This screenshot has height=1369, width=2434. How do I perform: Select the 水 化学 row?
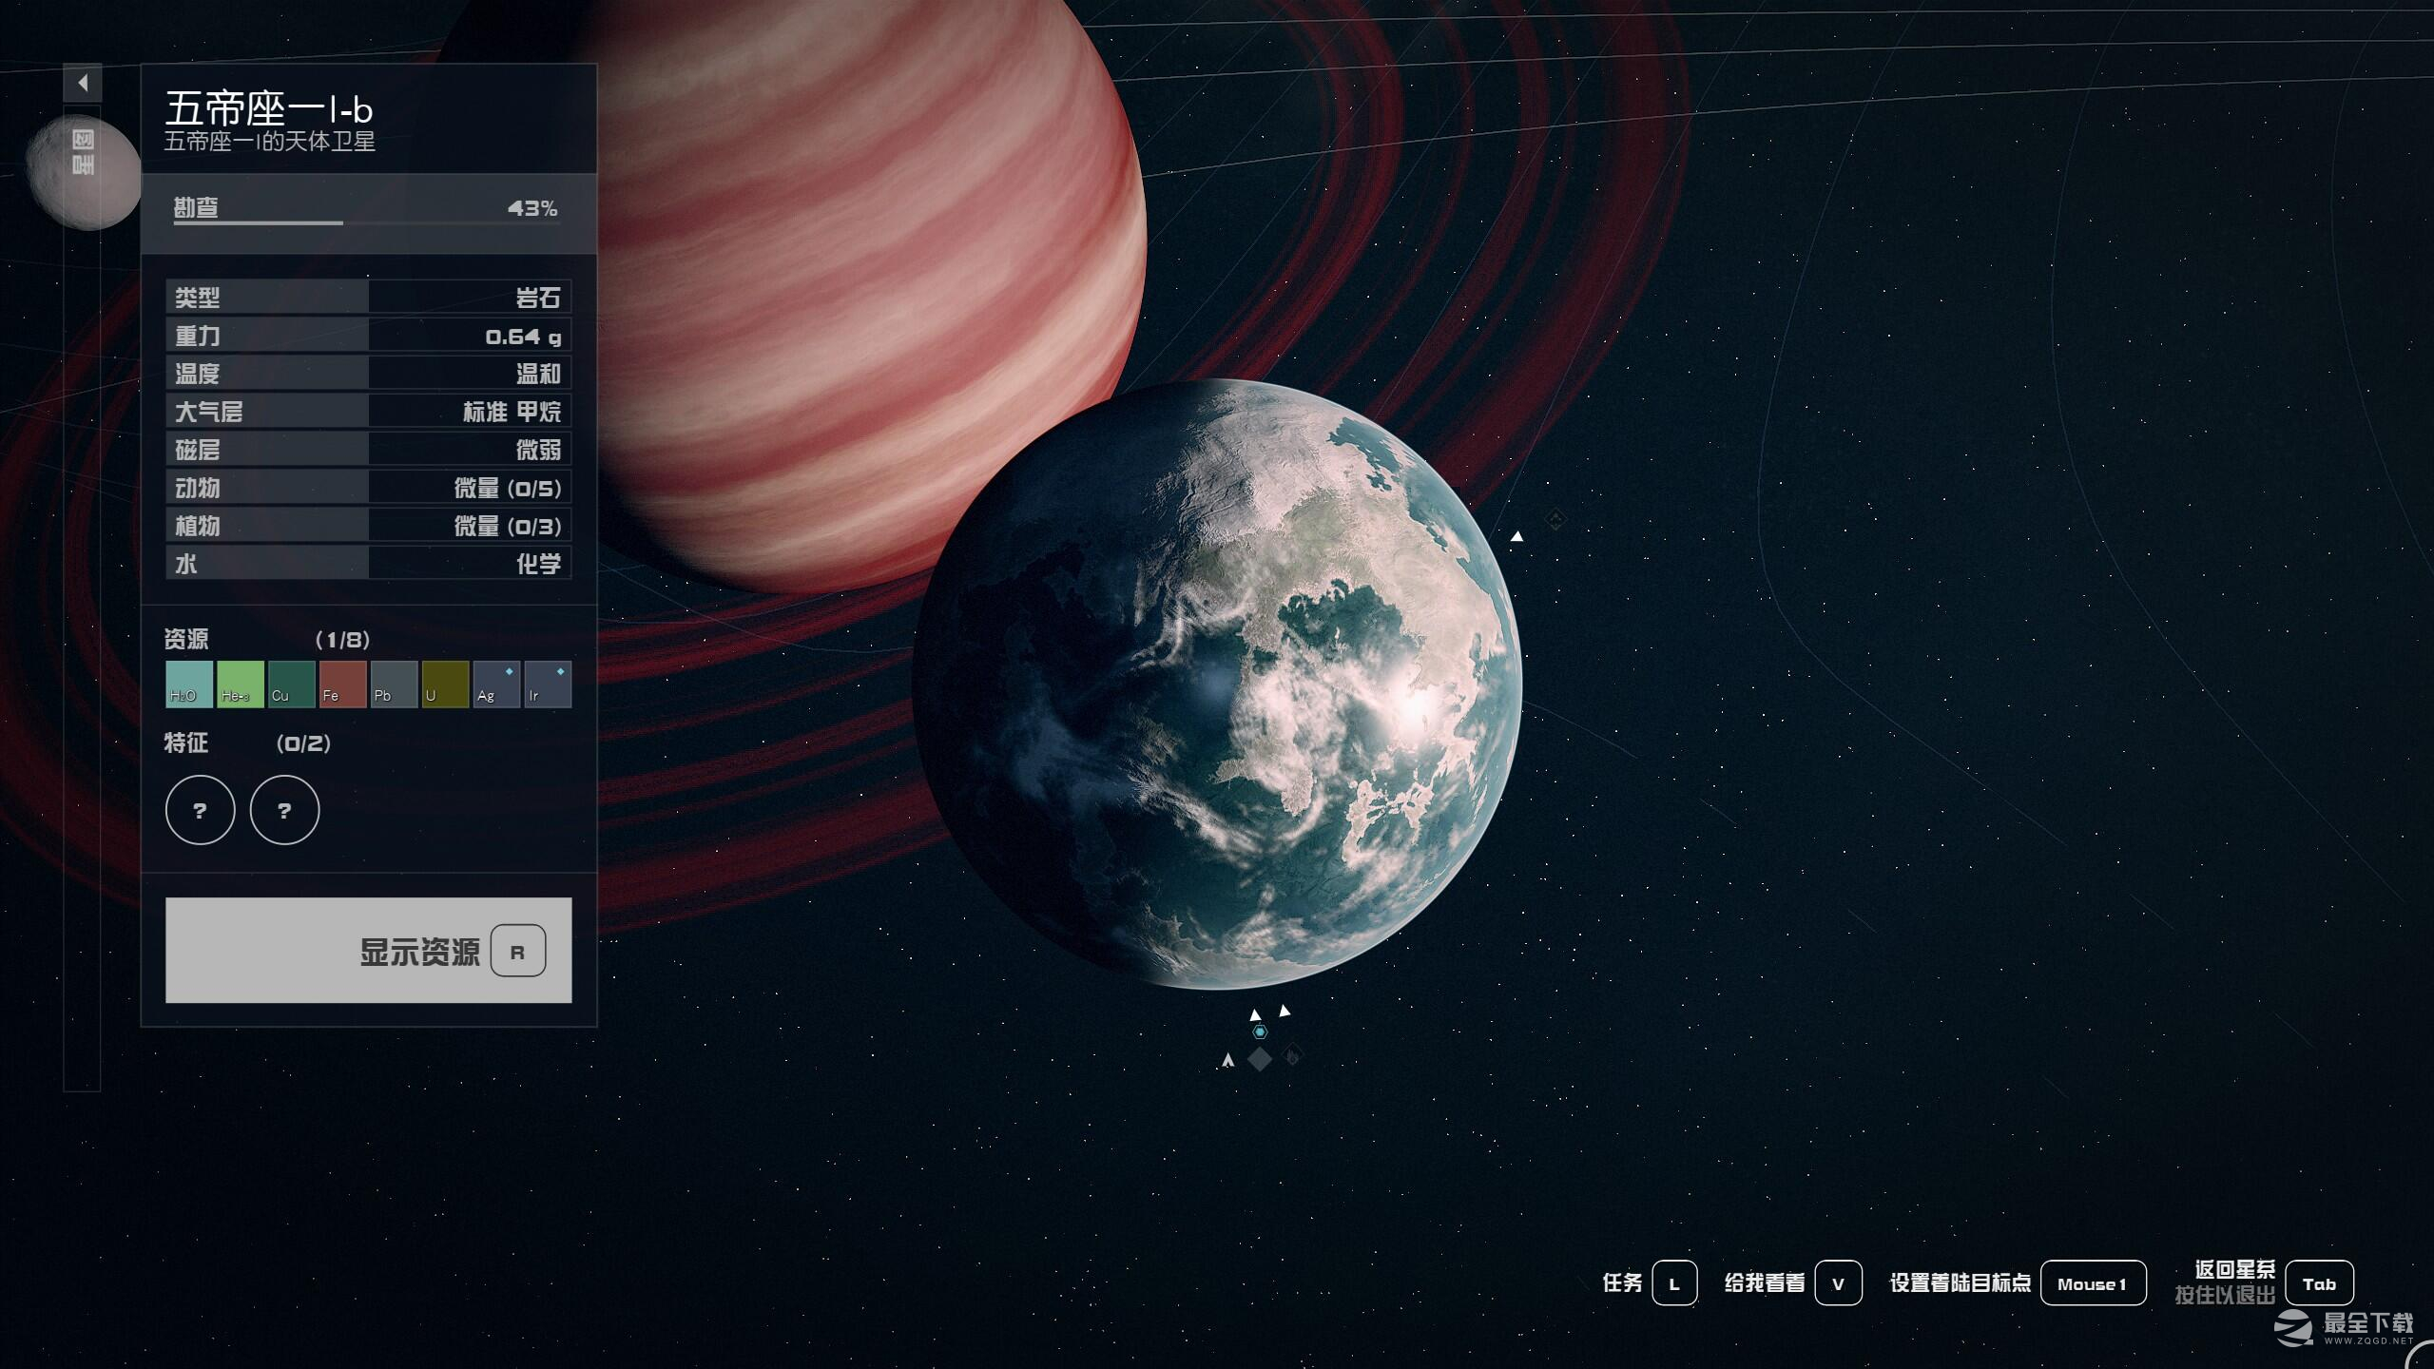click(x=369, y=563)
